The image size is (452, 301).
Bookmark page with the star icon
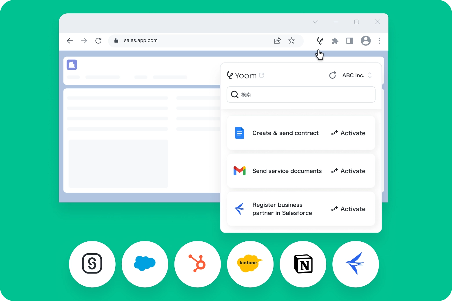[291, 41]
